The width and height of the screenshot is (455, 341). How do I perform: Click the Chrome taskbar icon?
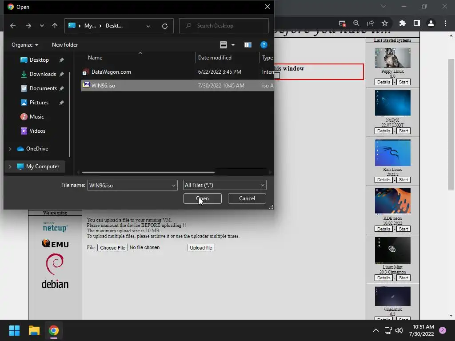pos(54,330)
